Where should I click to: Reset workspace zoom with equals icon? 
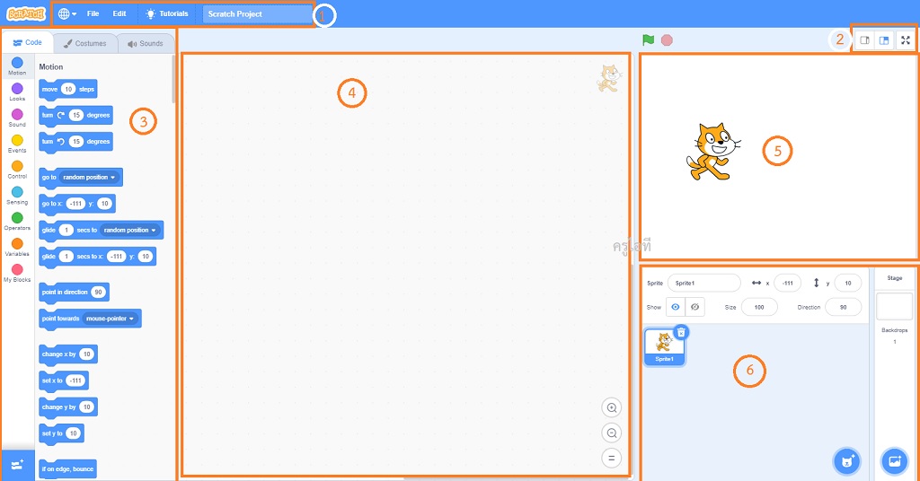pyautogui.click(x=612, y=458)
